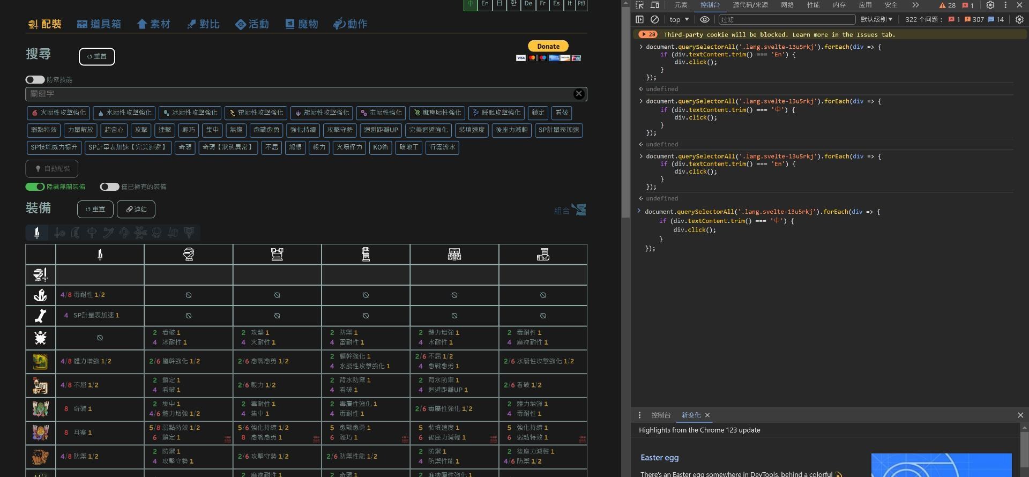1029x477 pixels.
Task: Enable the 僅已擁有的裝備 toggle
Action: coord(109,187)
